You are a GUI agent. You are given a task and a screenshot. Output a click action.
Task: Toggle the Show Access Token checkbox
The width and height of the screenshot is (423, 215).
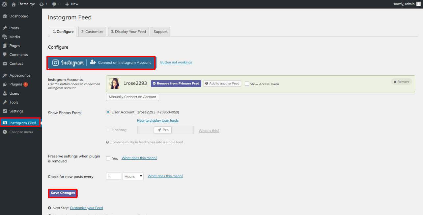247,84
